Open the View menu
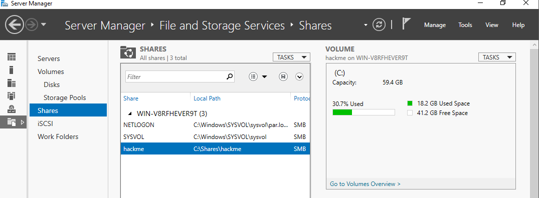The height and width of the screenshot is (198, 539). pyautogui.click(x=491, y=25)
